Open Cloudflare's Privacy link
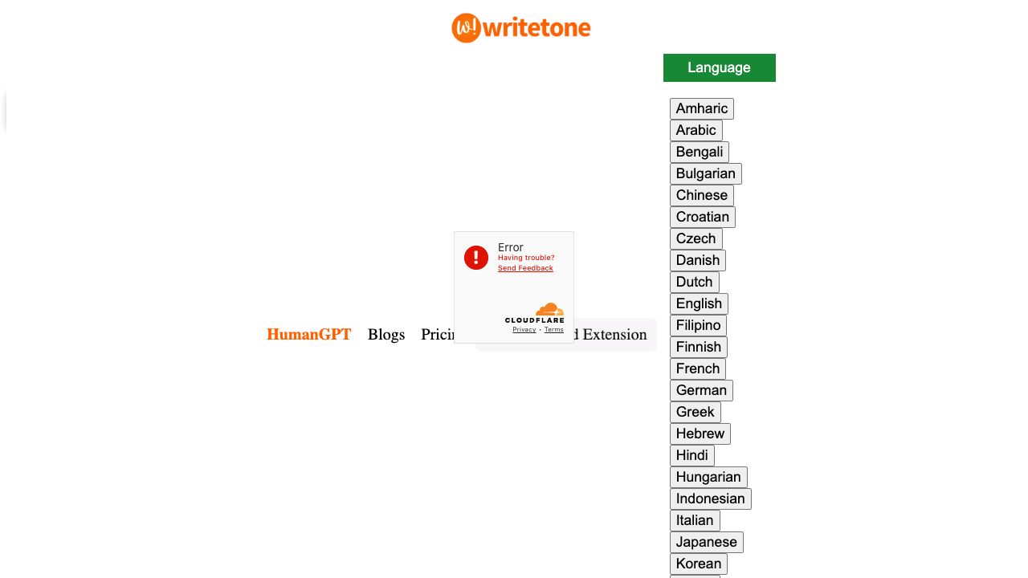Viewport: 1028px width, 578px height. 524,329
